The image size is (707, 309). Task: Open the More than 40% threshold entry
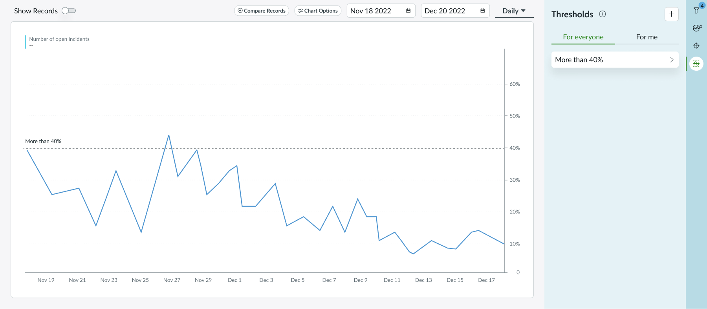615,60
